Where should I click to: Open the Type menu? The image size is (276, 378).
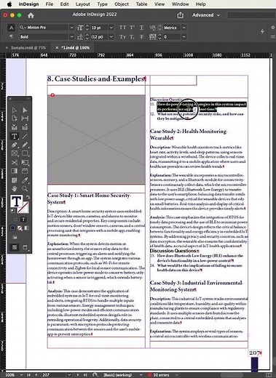(x=102, y=4)
